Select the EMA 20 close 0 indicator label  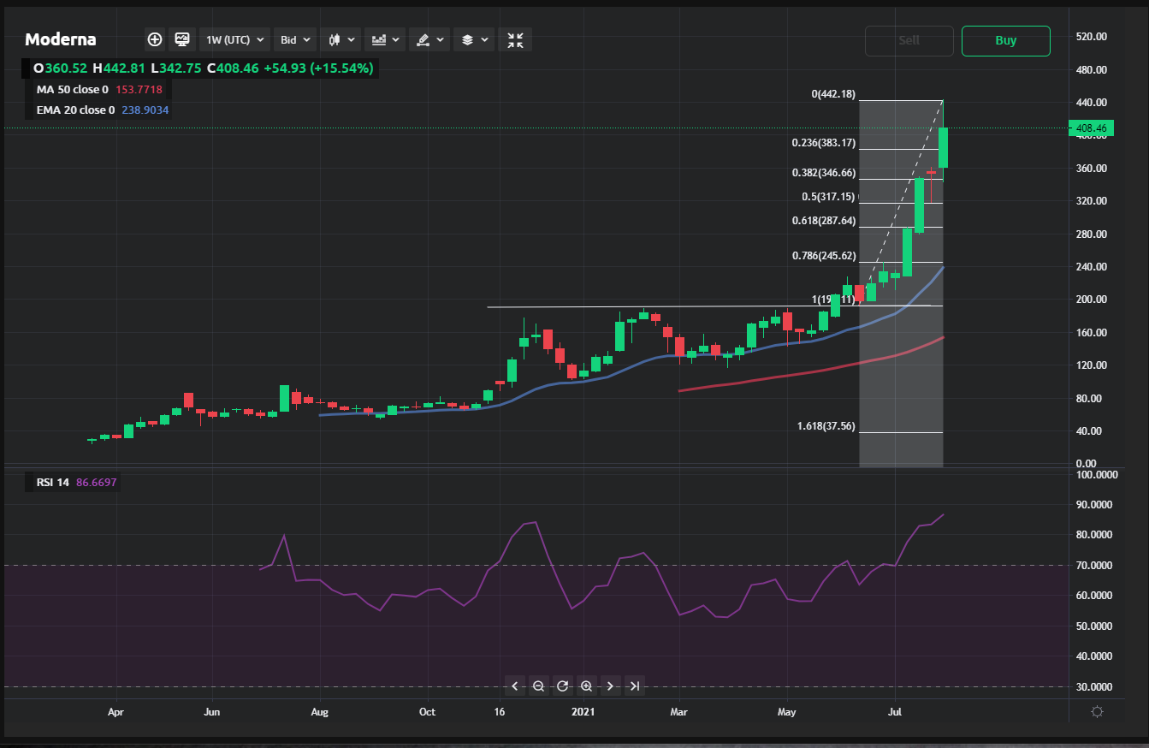[x=75, y=110]
